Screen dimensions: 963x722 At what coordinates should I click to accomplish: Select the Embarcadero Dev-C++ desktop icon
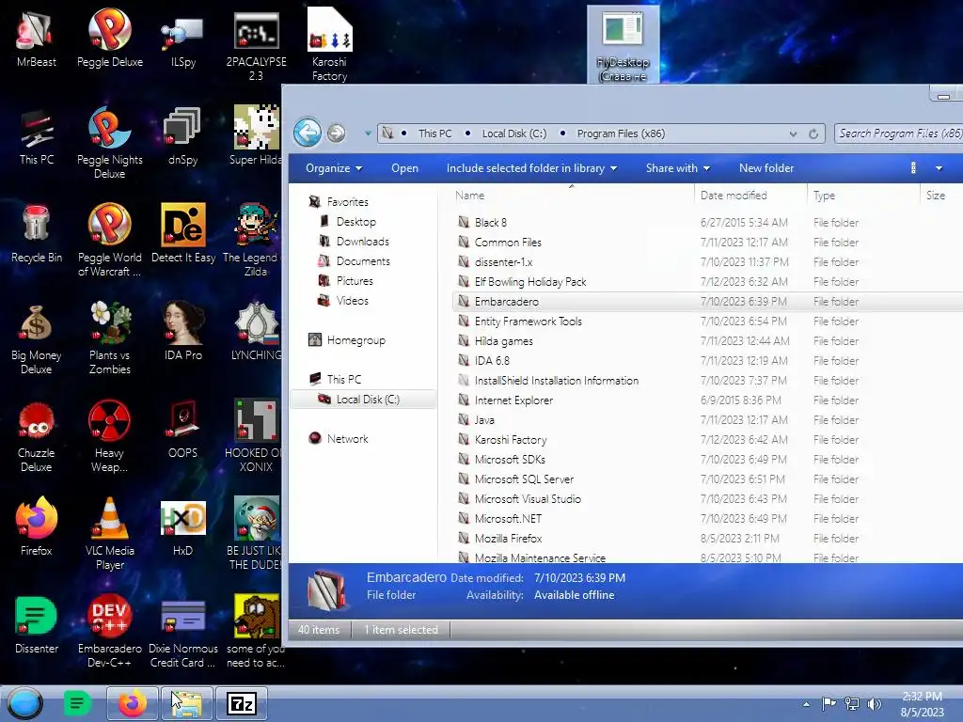point(110,632)
